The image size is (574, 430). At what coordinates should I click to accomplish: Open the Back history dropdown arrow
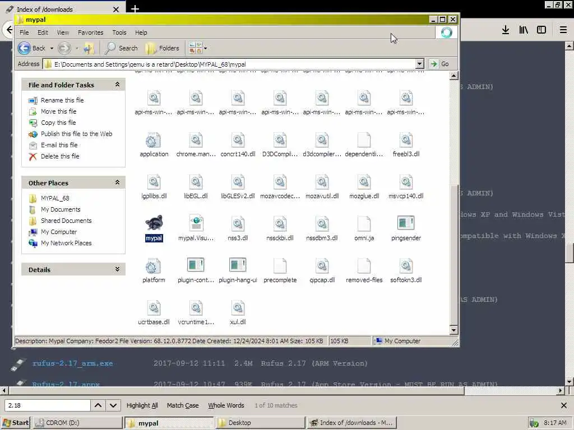(52, 48)
